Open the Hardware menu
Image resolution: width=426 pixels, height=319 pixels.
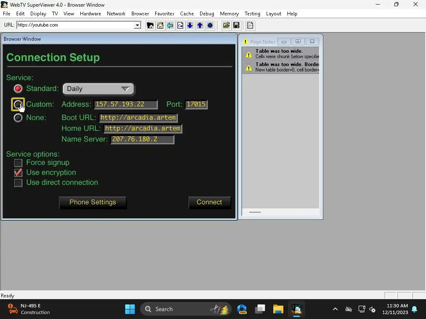click(90, 14)
